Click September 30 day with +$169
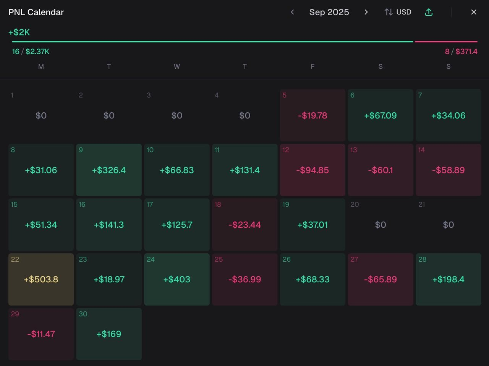The height and width of the screenshot is (366, 489). click(109, 334)
